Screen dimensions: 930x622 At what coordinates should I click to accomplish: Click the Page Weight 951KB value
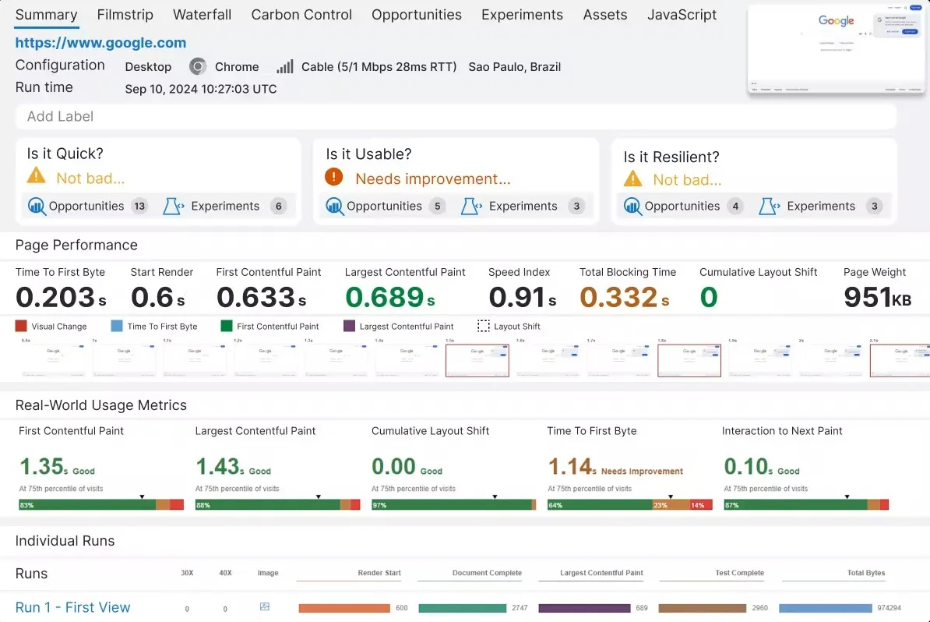point(878,297)
